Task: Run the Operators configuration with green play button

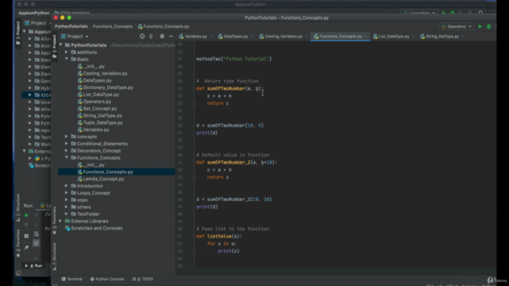Action: 480,26
